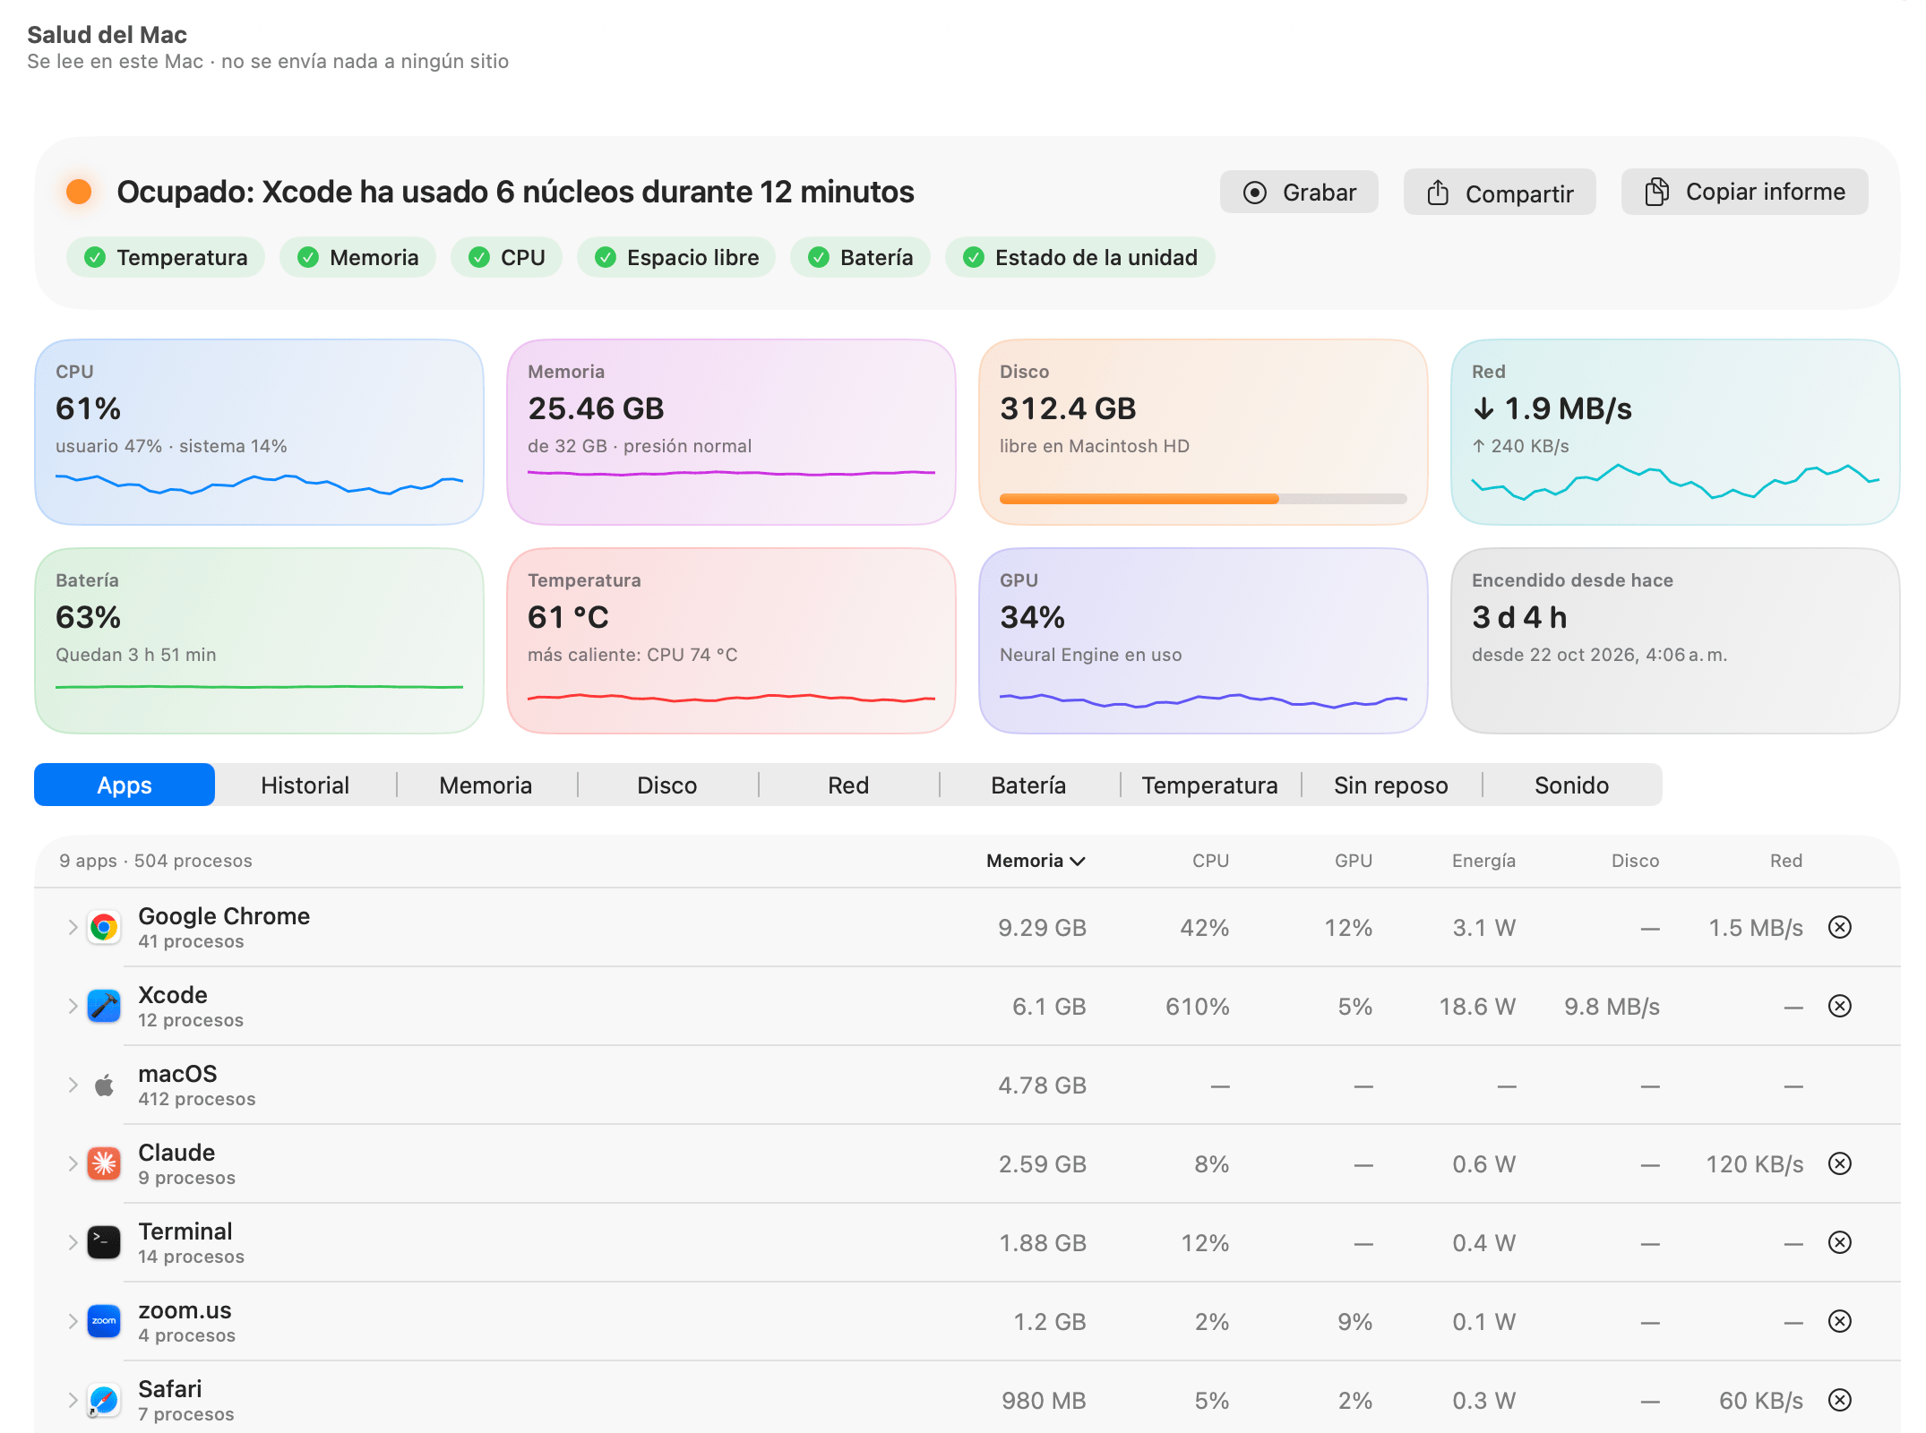Toggle the Temperatura status chip

click(x=166, y=258)
